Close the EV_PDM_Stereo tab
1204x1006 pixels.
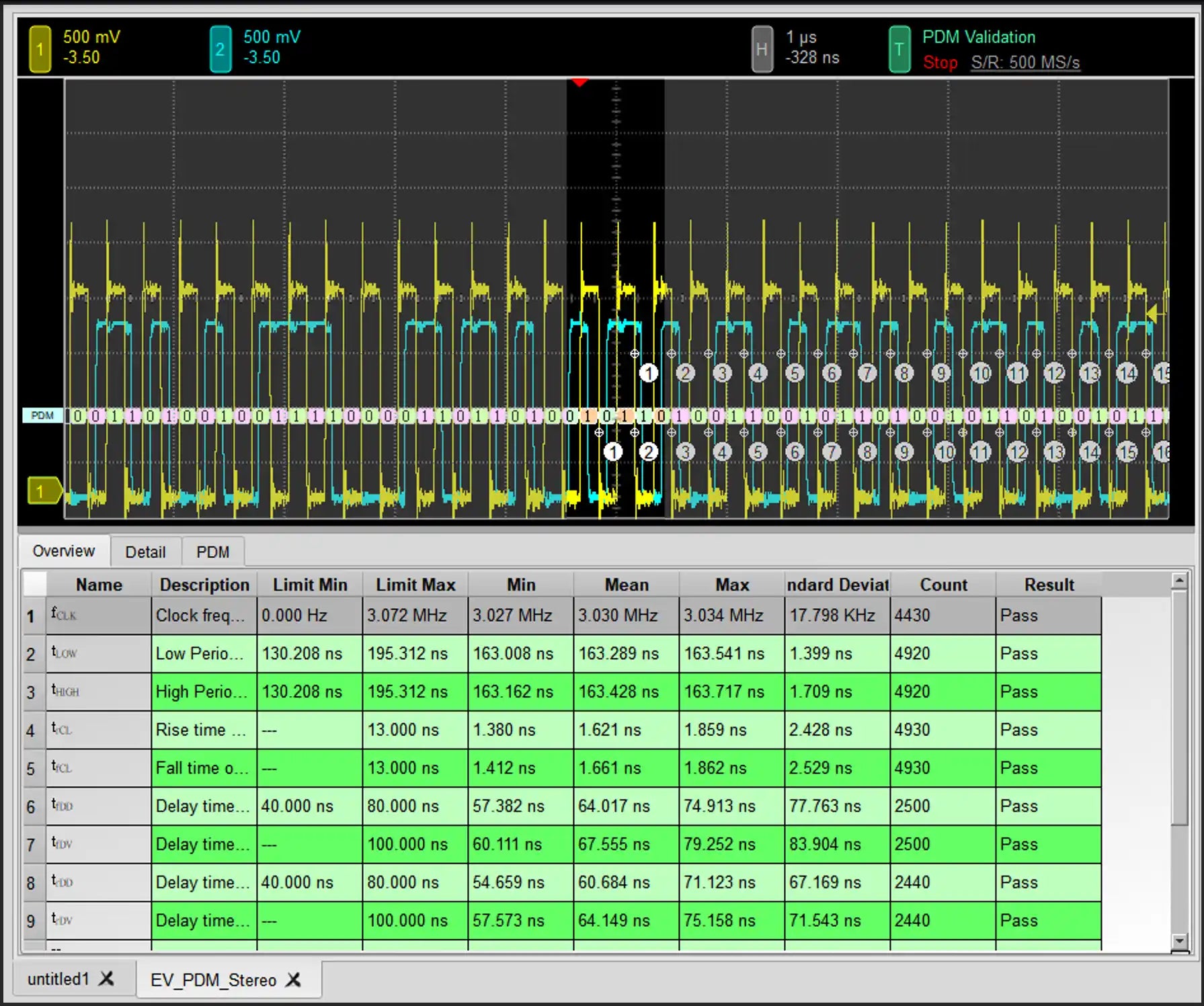coord(293,980)
